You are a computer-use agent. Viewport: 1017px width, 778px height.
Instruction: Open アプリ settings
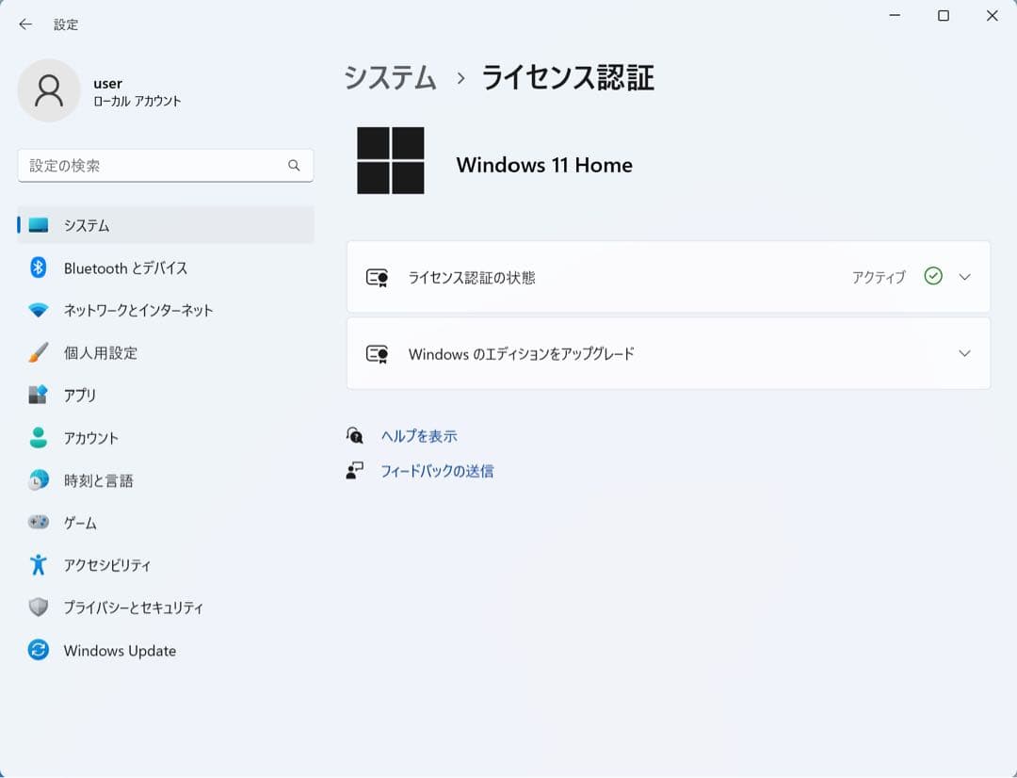80,396
